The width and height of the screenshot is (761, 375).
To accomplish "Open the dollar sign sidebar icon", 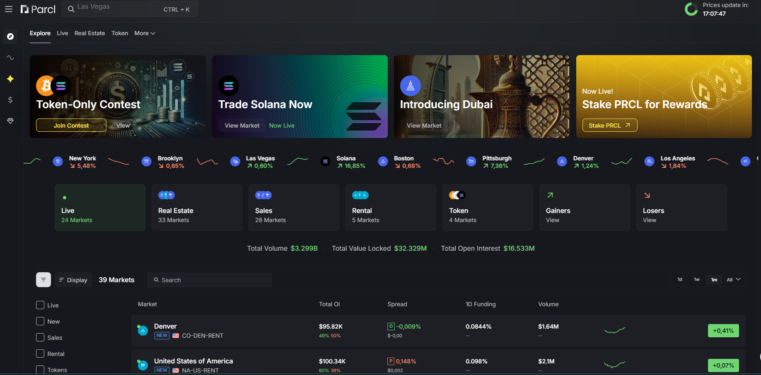I will (x=10, y=100).
